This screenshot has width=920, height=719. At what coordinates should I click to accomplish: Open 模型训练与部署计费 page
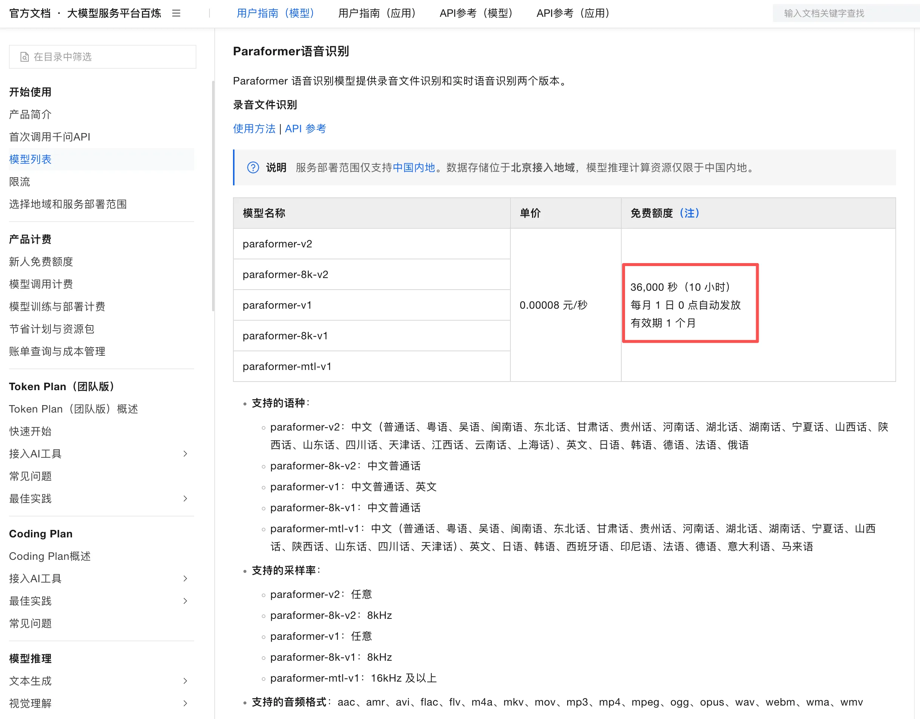click(57, 306)
